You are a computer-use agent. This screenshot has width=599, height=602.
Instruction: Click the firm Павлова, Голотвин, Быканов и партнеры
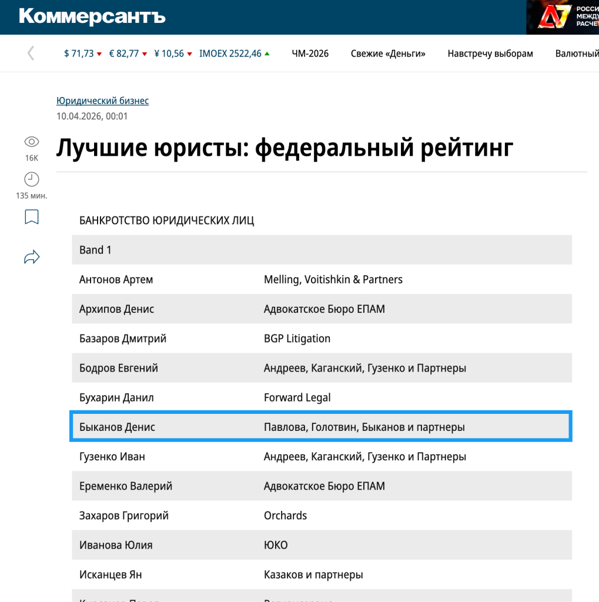[x=364, y=427]
